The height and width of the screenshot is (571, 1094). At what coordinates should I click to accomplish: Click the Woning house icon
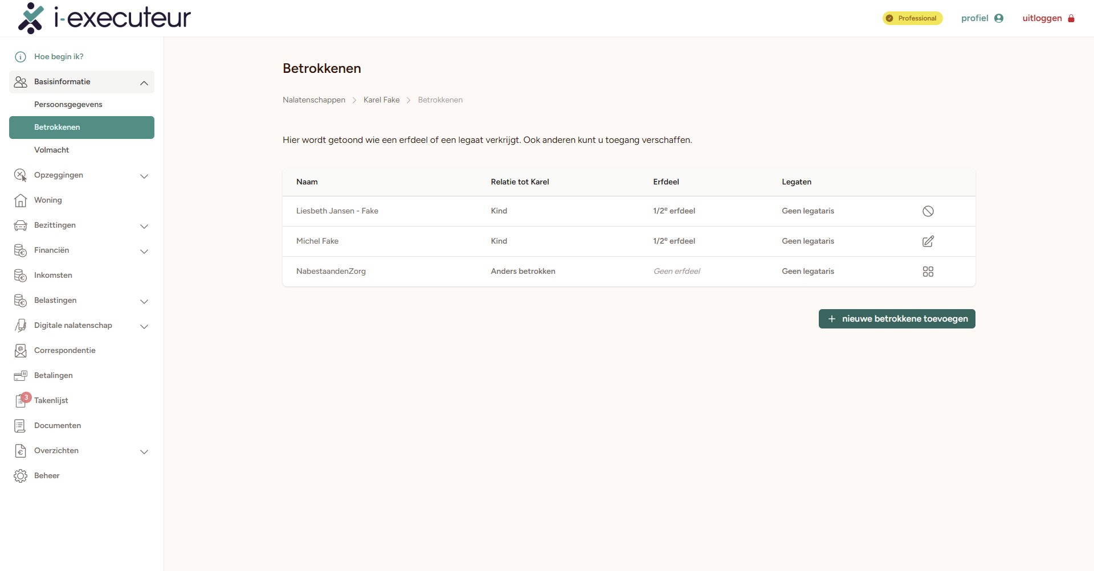click(21, 200)
